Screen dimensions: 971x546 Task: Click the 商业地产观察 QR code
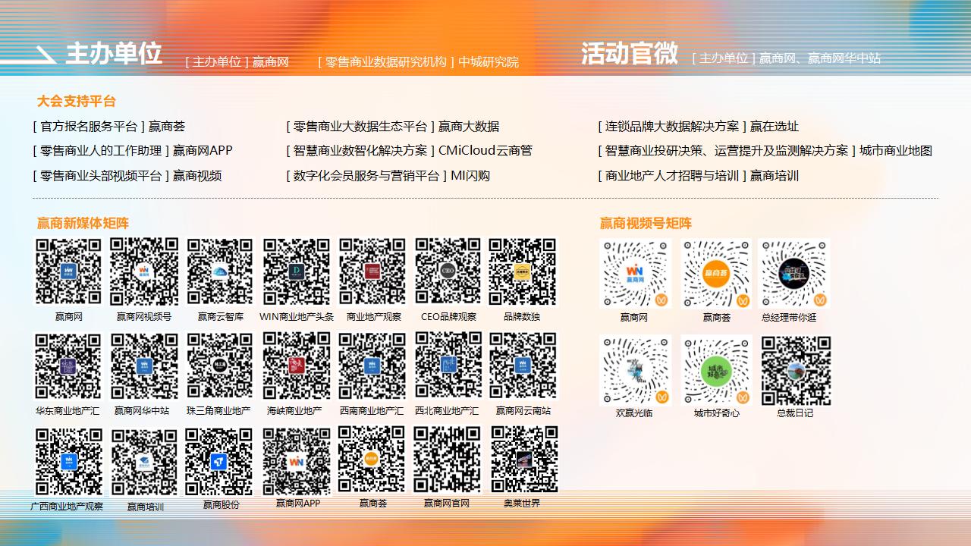372,271
